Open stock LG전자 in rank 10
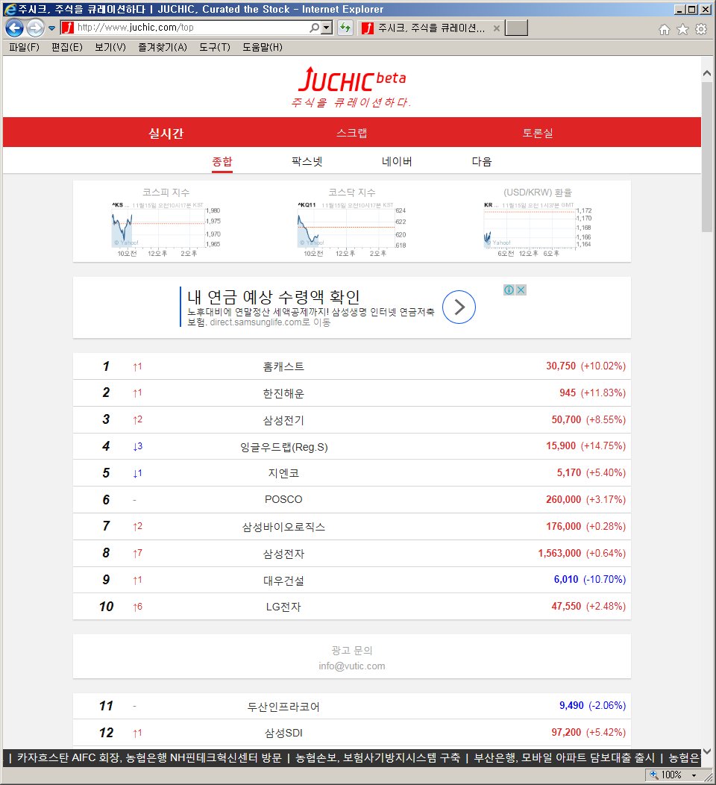 pos(283,607)
